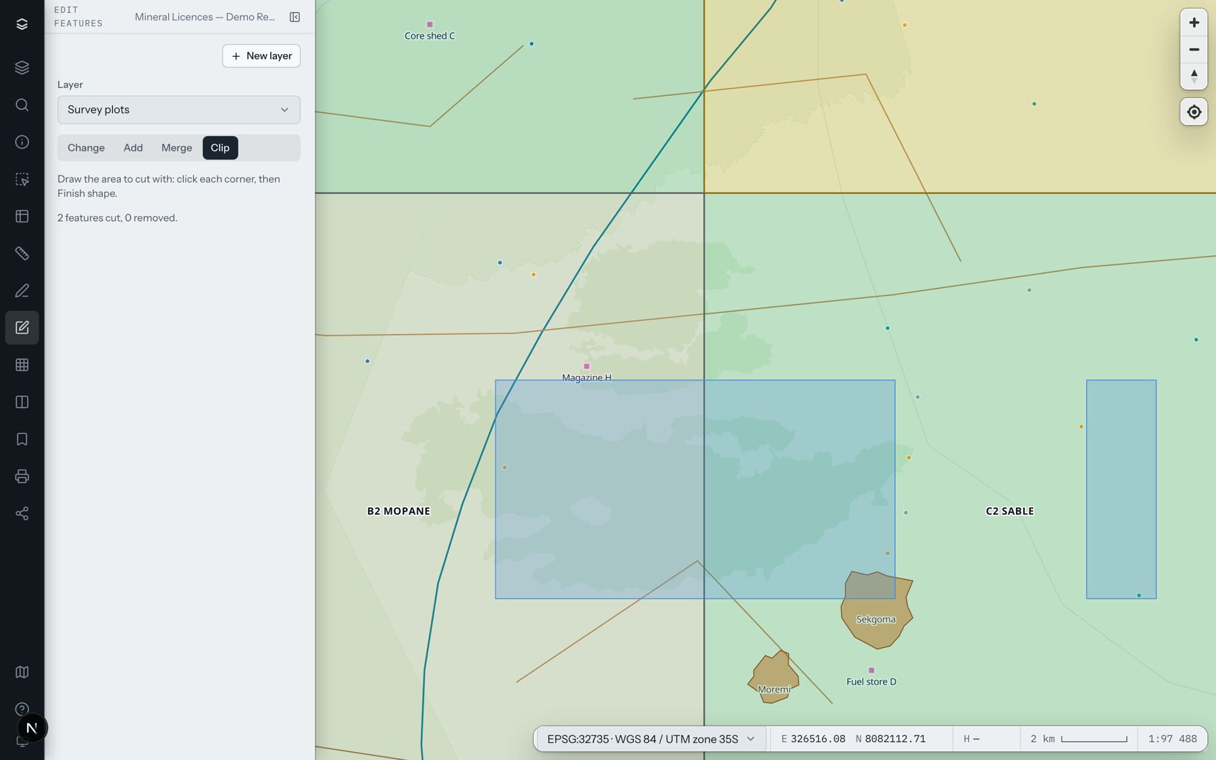This screenshot has width=1216, height=760.
Task: Reset map north with compass button
Action: pos(1194,76)
